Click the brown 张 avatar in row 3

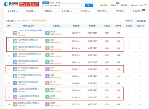[x=47, y=48]
